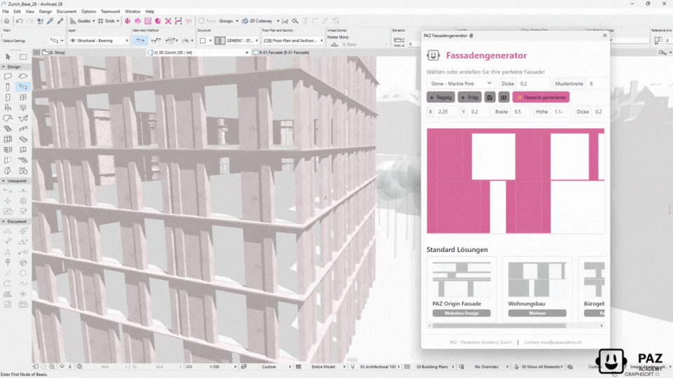
Task: Click the + Regelg. button
Action: coord(441,97)
